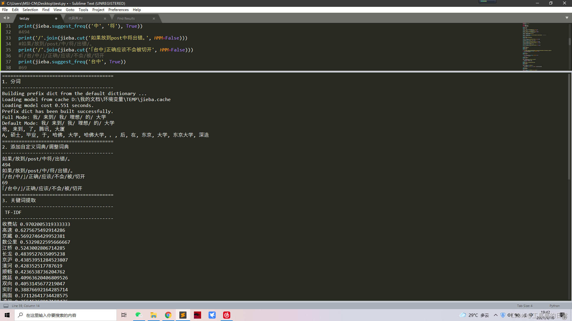572x321 pixels.
Task: Open the Help menu
Action: [x=137, y=10]
